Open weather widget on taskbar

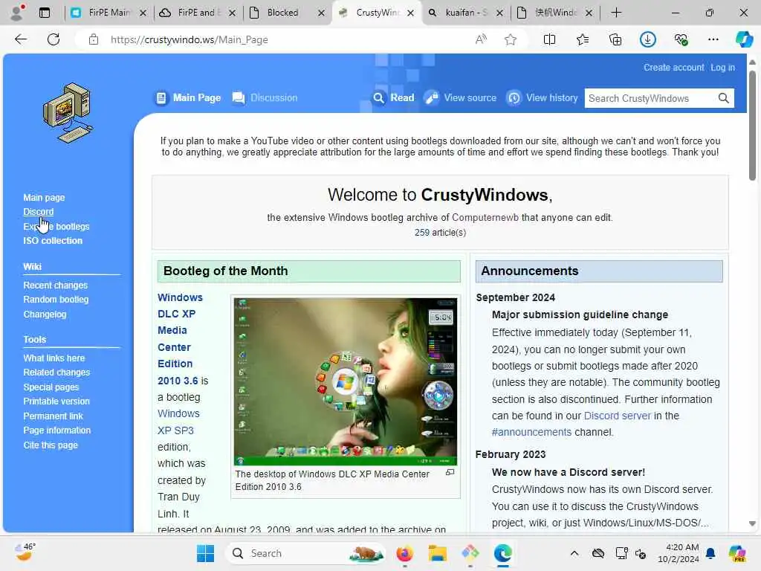click(x=25, y=552)
